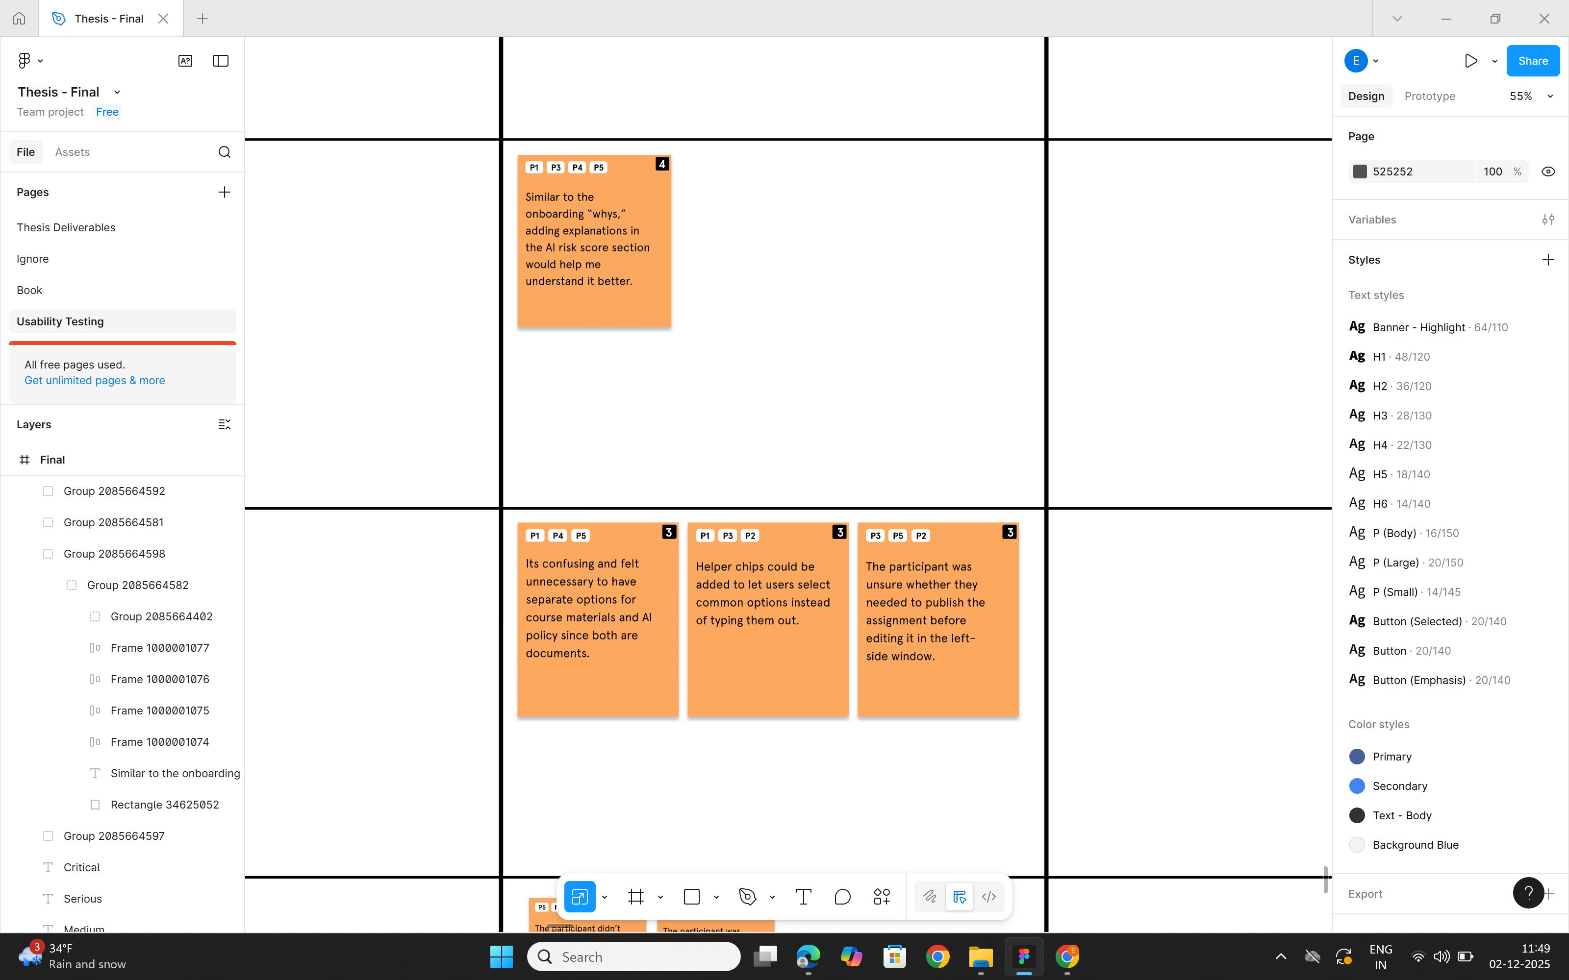The width and height of the screenshot is (1569, 980).
Task: Toggle page background color visibility eye
Action: pos(1547,172)
